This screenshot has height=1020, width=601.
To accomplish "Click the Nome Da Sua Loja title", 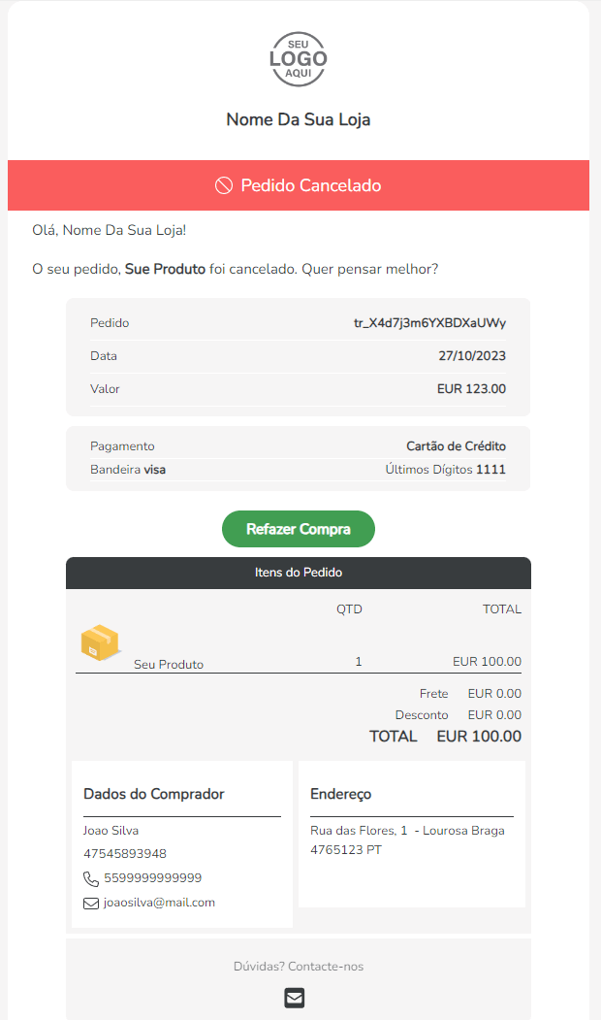I will (299, 119).
